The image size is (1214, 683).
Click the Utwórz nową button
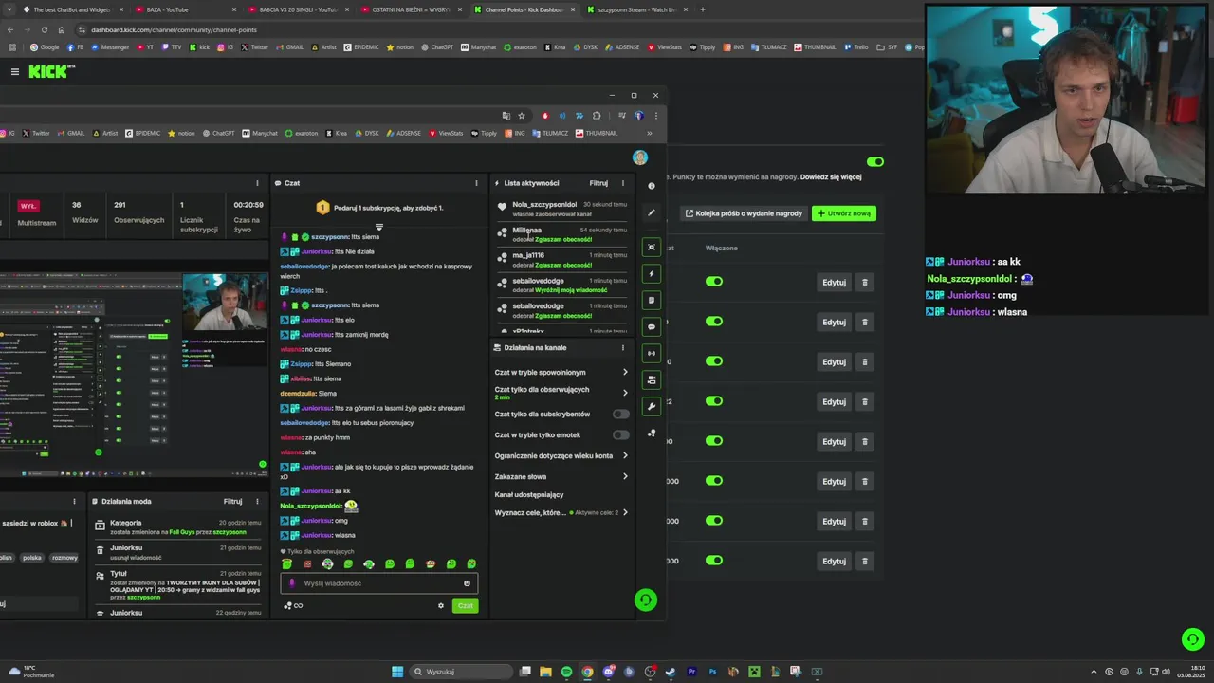(x=843, y=213)
